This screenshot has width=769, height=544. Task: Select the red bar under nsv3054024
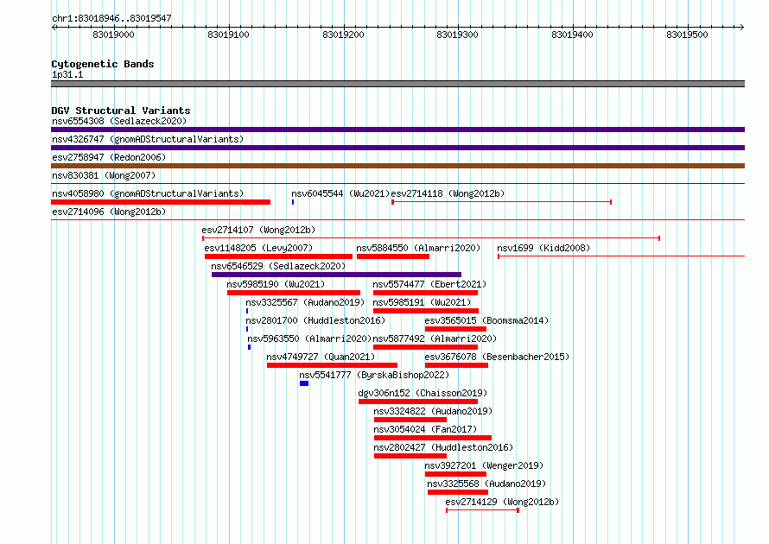[433, 438]
